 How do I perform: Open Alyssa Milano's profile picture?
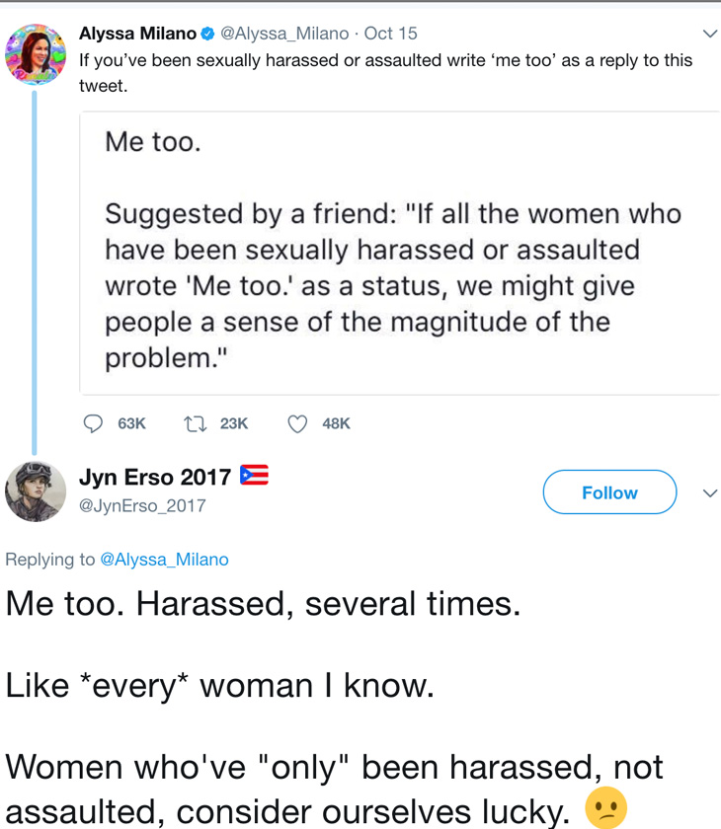click(36, 54)
